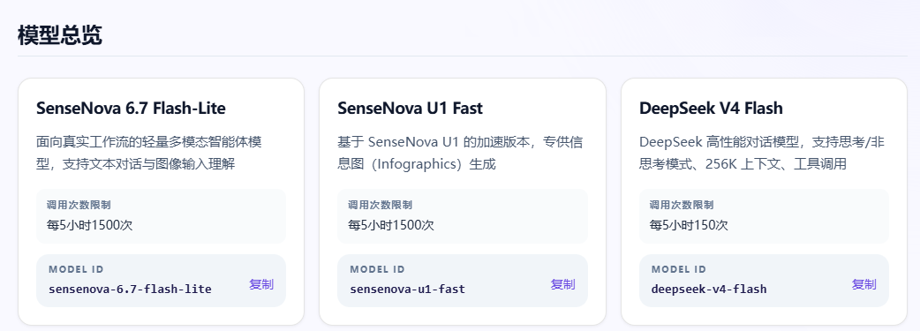The width and height of the screenshot is (920, 331).
Task: Click the 调用次数限制 label in the DeepSeek card
Action: pyautogui.click(x=682, y=205)
